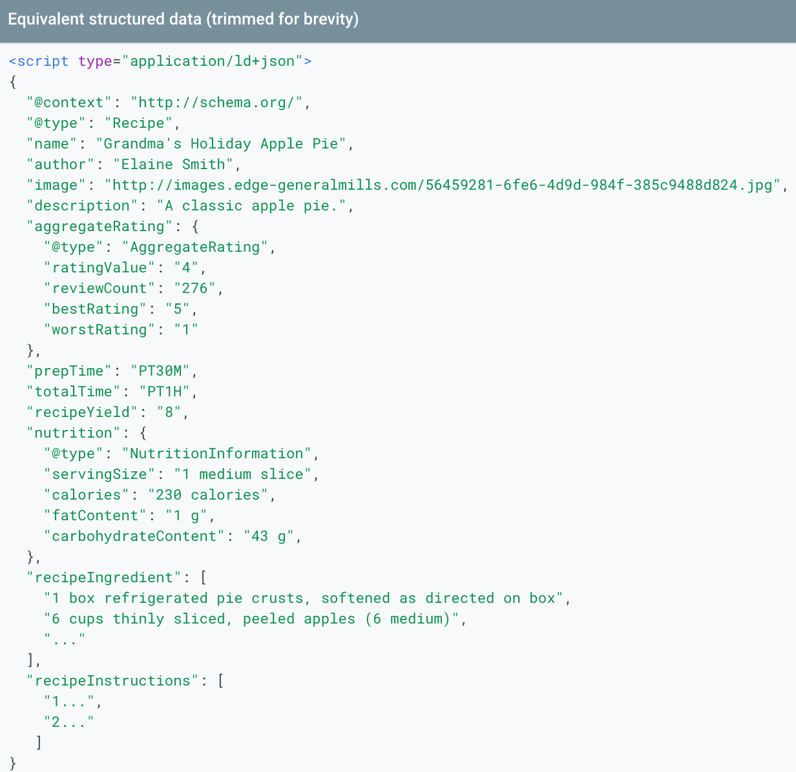Click the "recipeIngredient" key
The image size is (796, 772).
pos(104,578)
